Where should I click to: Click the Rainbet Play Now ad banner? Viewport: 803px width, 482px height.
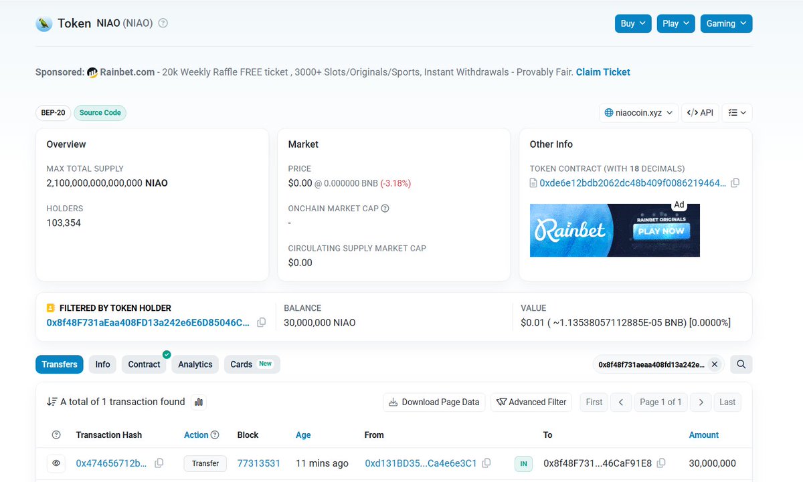click(x=615, y=230)
